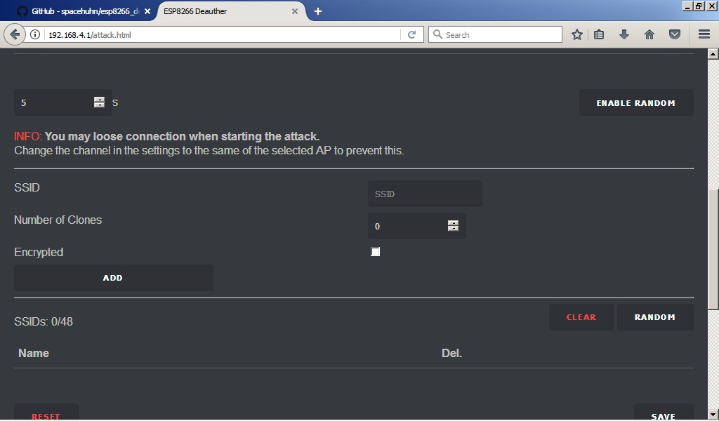
Task: Clear SSID list with CLEAR button
Action: click(x=581, y=317)
